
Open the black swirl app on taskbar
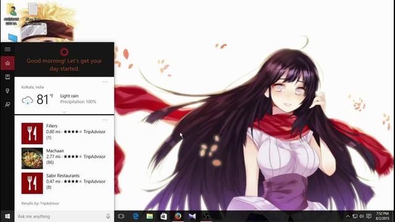point(206,216)
